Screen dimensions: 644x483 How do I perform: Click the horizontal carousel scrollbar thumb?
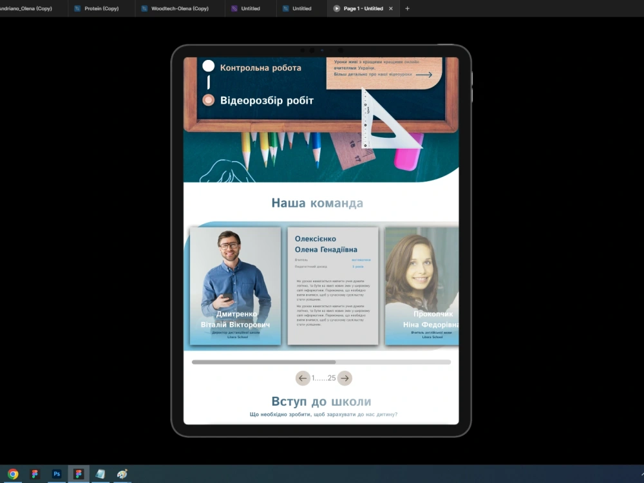(263, 362)
